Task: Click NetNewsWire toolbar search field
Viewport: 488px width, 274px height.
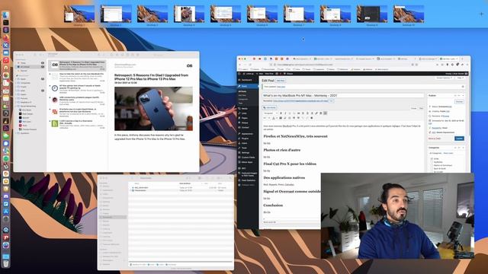Action: [x=159, y=55]
